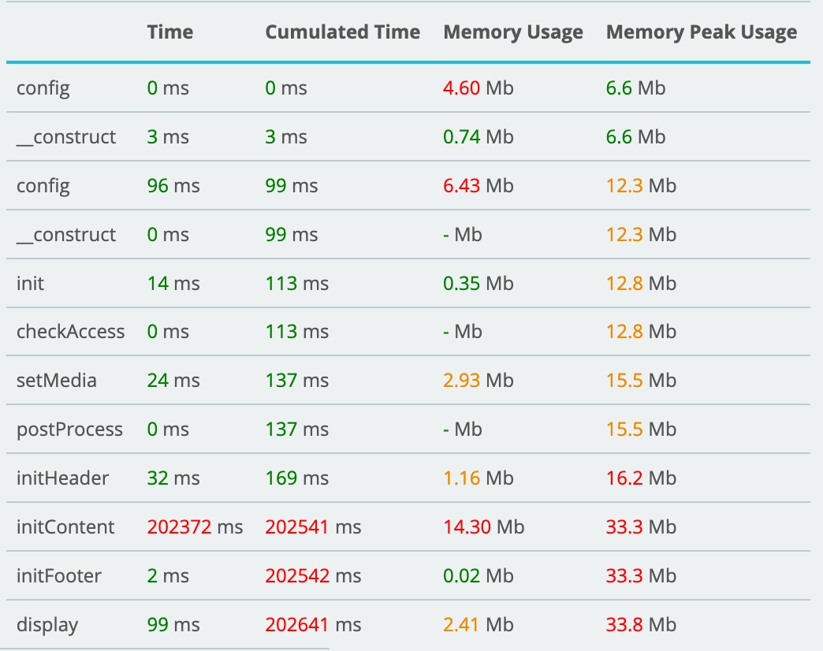Click the postProcess row label
Viewport: 823px width, 651px height.
point(69,430)
